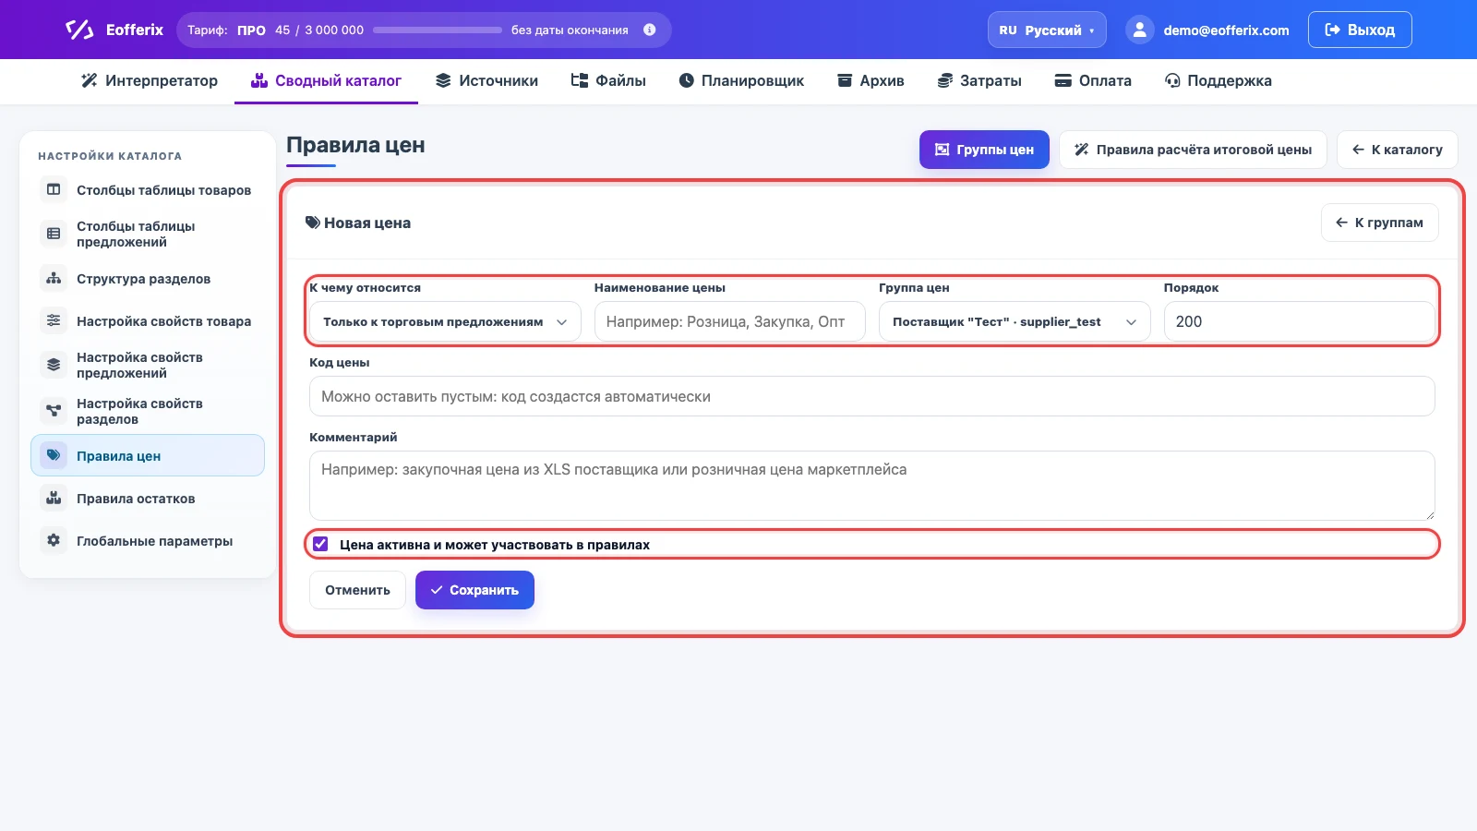Click the offer properties layers icon
The height and width of the screenshot is (831, 1477).
tap(54, 365)
